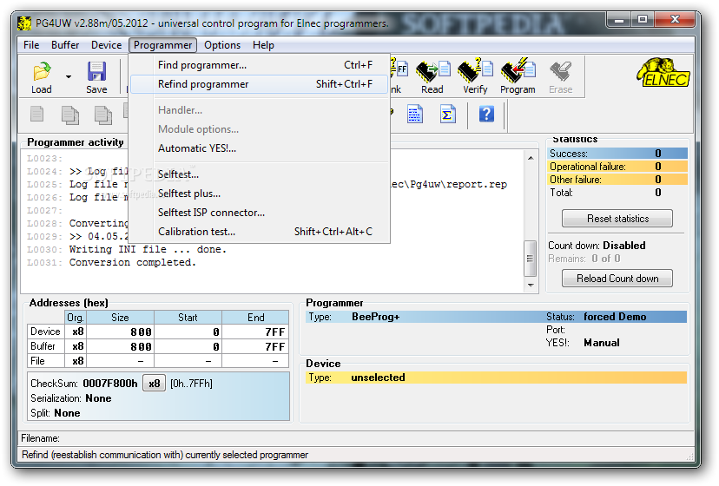Click the forced Demo status text
Viewport: 719px width, 486px height.
click(x=615, y=317)
